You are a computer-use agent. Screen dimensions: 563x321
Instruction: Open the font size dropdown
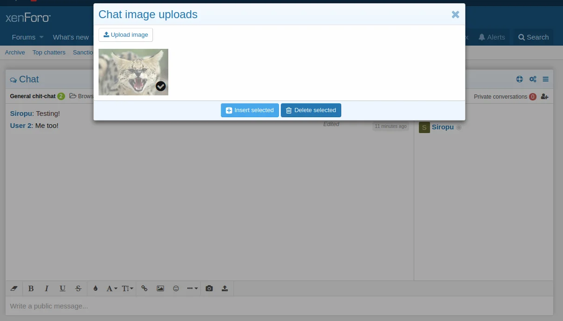(x=127, y=288)
